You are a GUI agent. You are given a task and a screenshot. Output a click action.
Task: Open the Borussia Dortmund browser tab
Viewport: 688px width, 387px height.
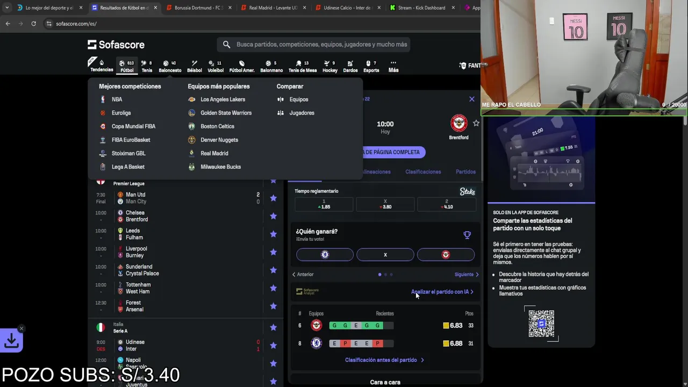198,8
